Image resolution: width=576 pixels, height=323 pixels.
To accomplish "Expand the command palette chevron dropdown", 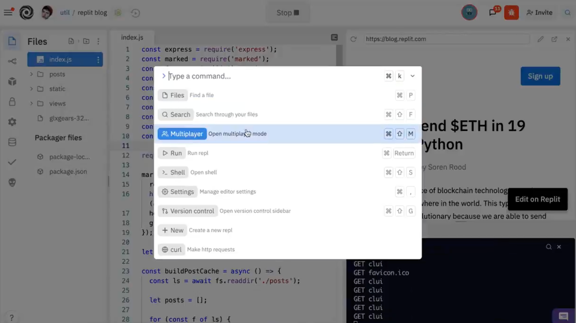I will click(x=413, y=76).
